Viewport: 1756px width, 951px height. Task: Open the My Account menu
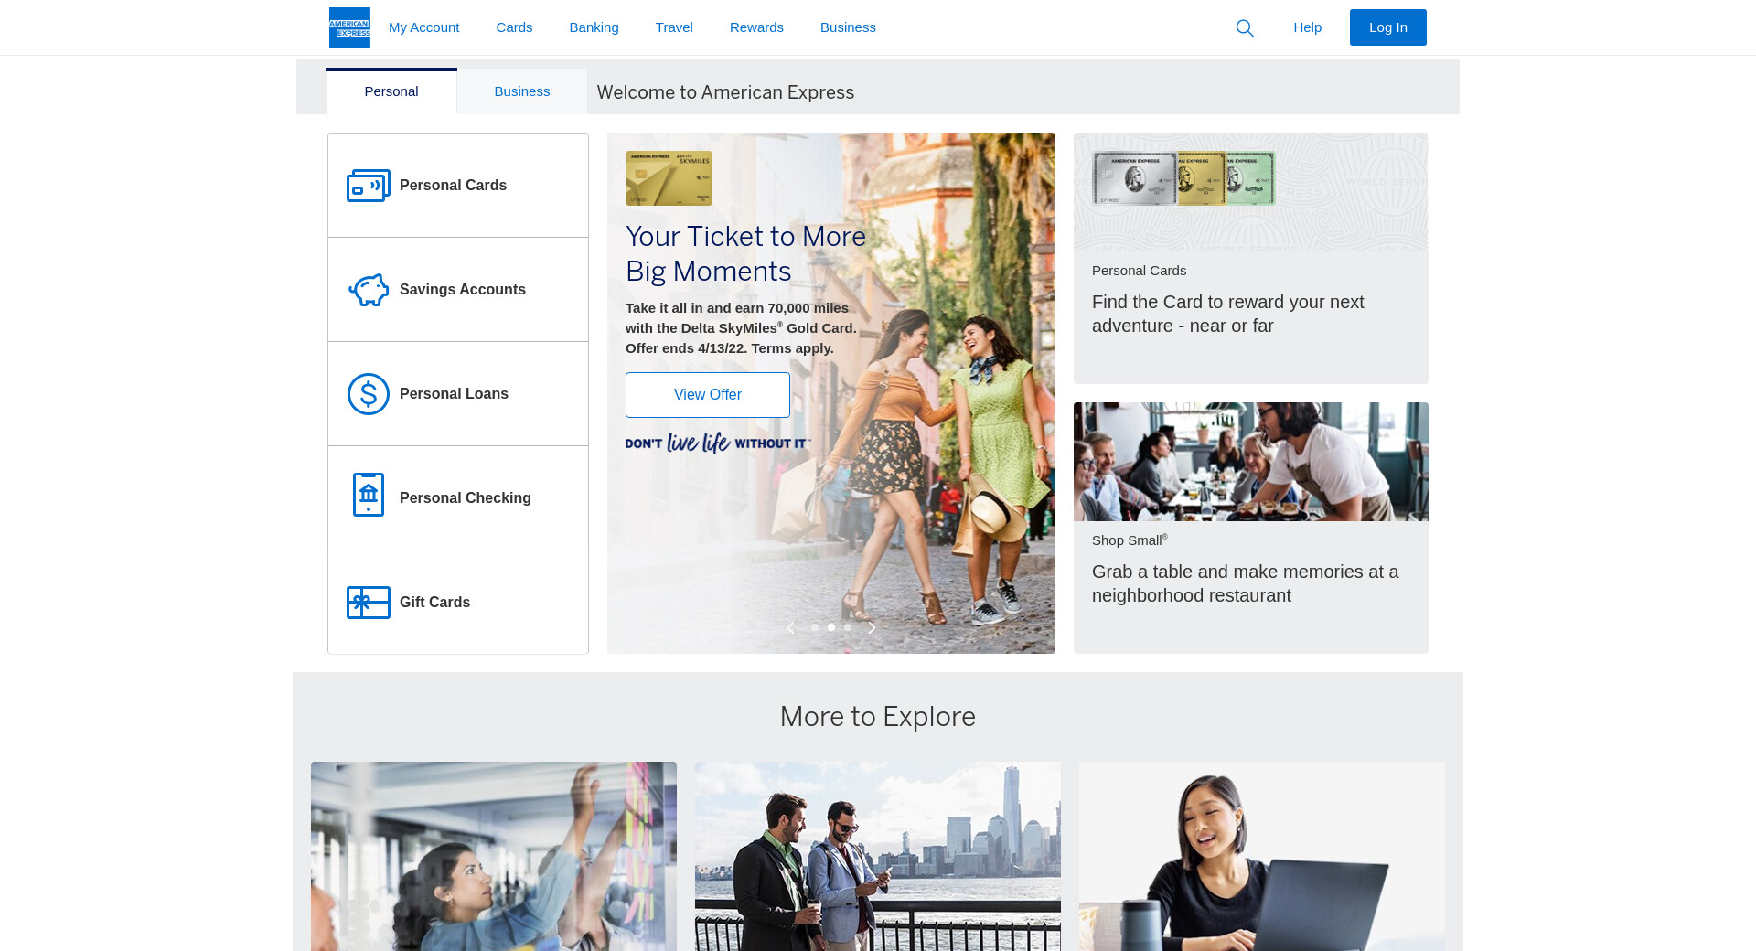423,27
